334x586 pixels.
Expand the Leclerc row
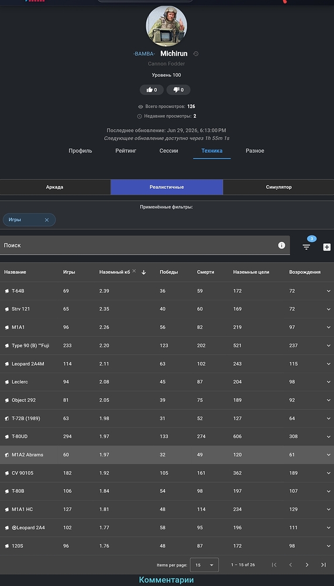[329, 382]
